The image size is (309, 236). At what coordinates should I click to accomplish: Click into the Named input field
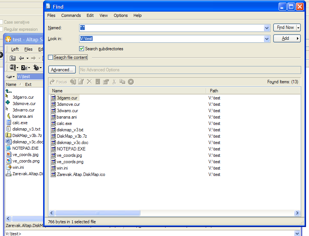point(171,28)
